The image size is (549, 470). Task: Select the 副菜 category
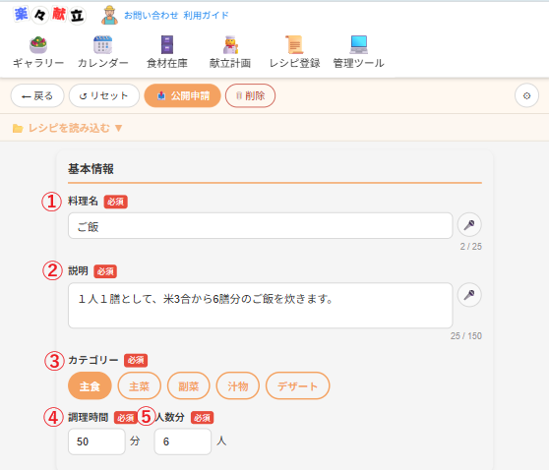[x=189, y=386]
